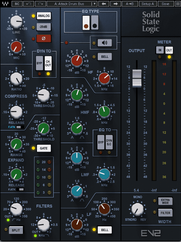Click the EQ speaker monitor icon
The height and width of the screenshot is (242, 181).
pos(105,43)
